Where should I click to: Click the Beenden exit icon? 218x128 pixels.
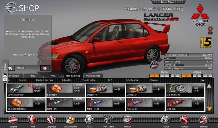203,120
